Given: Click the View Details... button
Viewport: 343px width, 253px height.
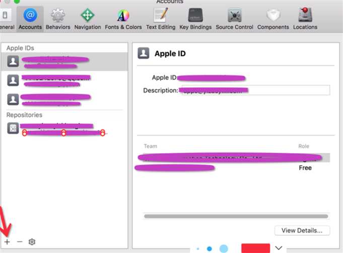Looking at the screenshot, I should pyautogui.click(x=302, y=230).
